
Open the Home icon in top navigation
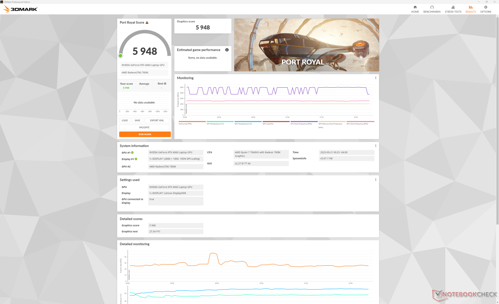(x=415, y=7)
